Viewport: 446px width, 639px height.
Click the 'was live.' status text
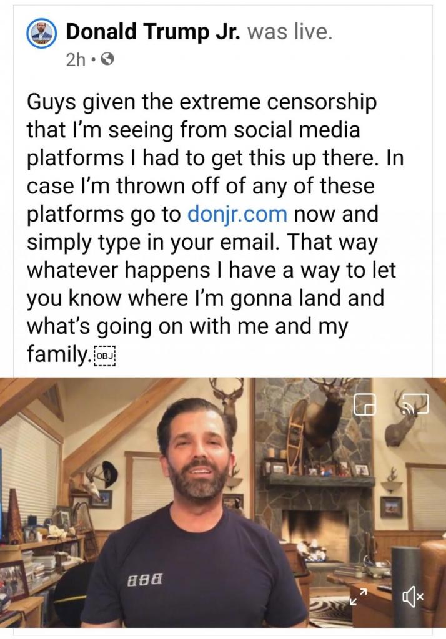click(290, 32)
